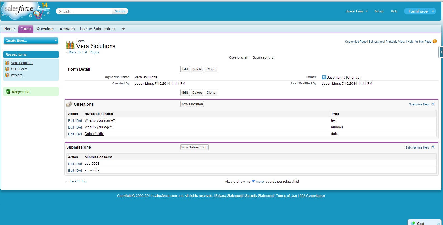This screenshot has width=443, height=225.
Task: Click the 508 Compliance footer link
Action: pos(312,196)
